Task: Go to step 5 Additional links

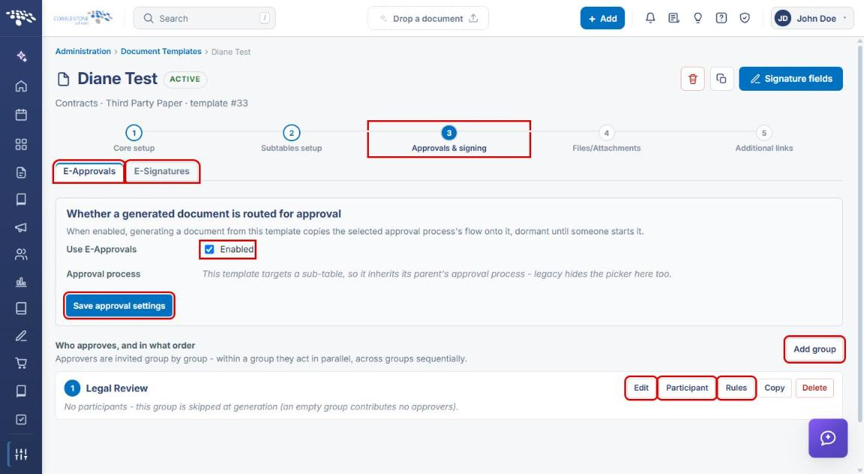Action: (764, 138)
